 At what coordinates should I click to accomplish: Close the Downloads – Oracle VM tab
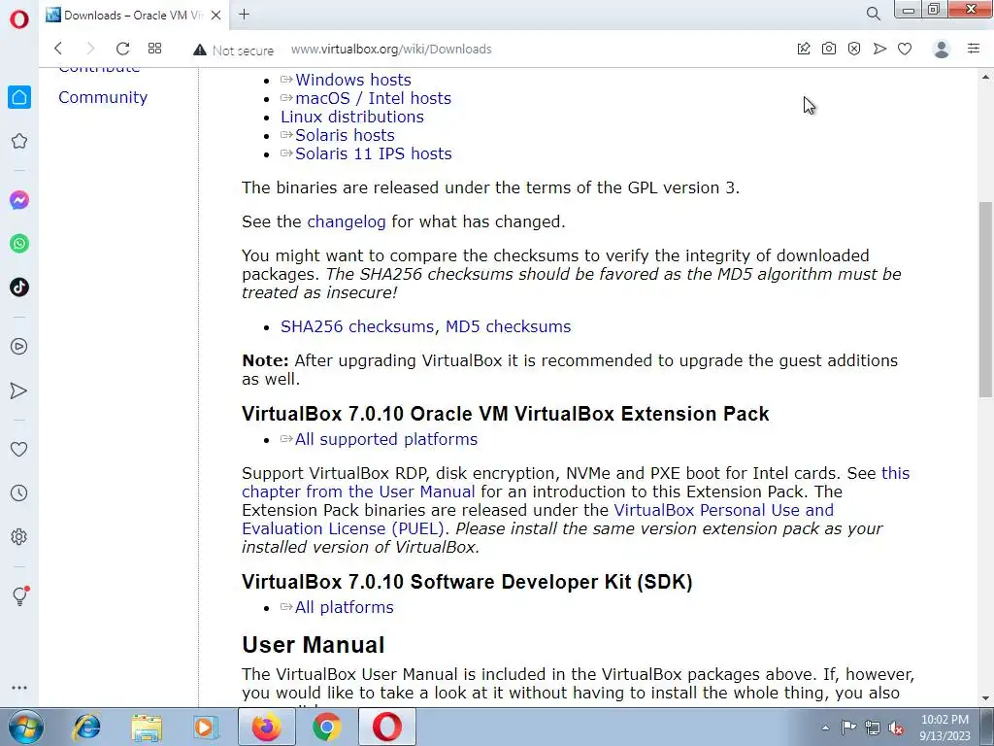click(216, 16)
